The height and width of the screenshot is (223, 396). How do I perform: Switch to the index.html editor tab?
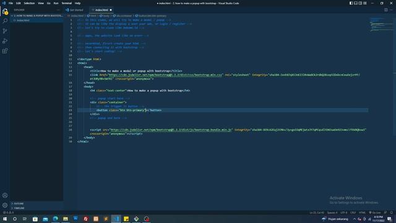[101, 10]
